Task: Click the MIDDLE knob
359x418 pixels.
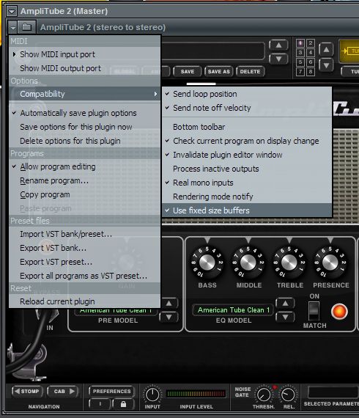Action: (248, 263)
